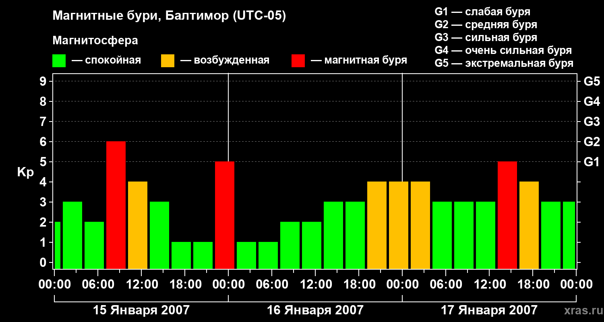Click the Kp axis title
The width and height of the screenshot is (604, 322).
coord(25,173)
